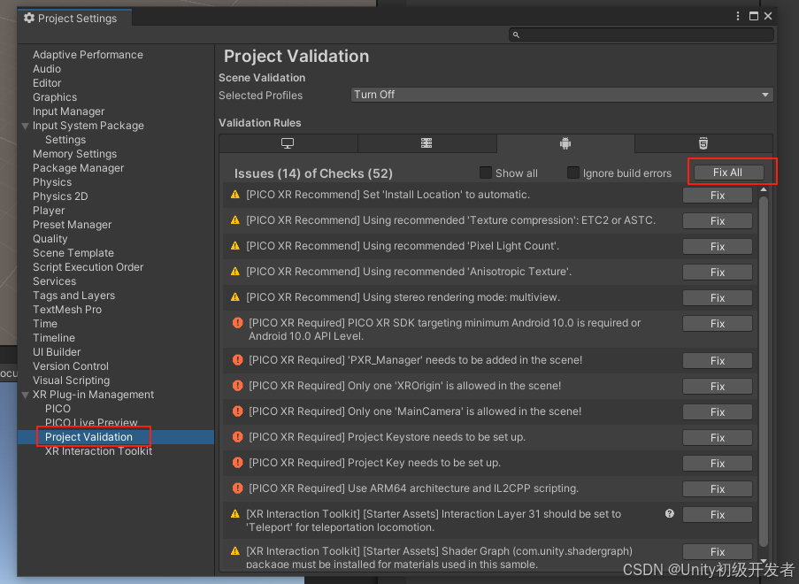
Task: Click error icon beside Project Key rule
Action: point(237,462)
